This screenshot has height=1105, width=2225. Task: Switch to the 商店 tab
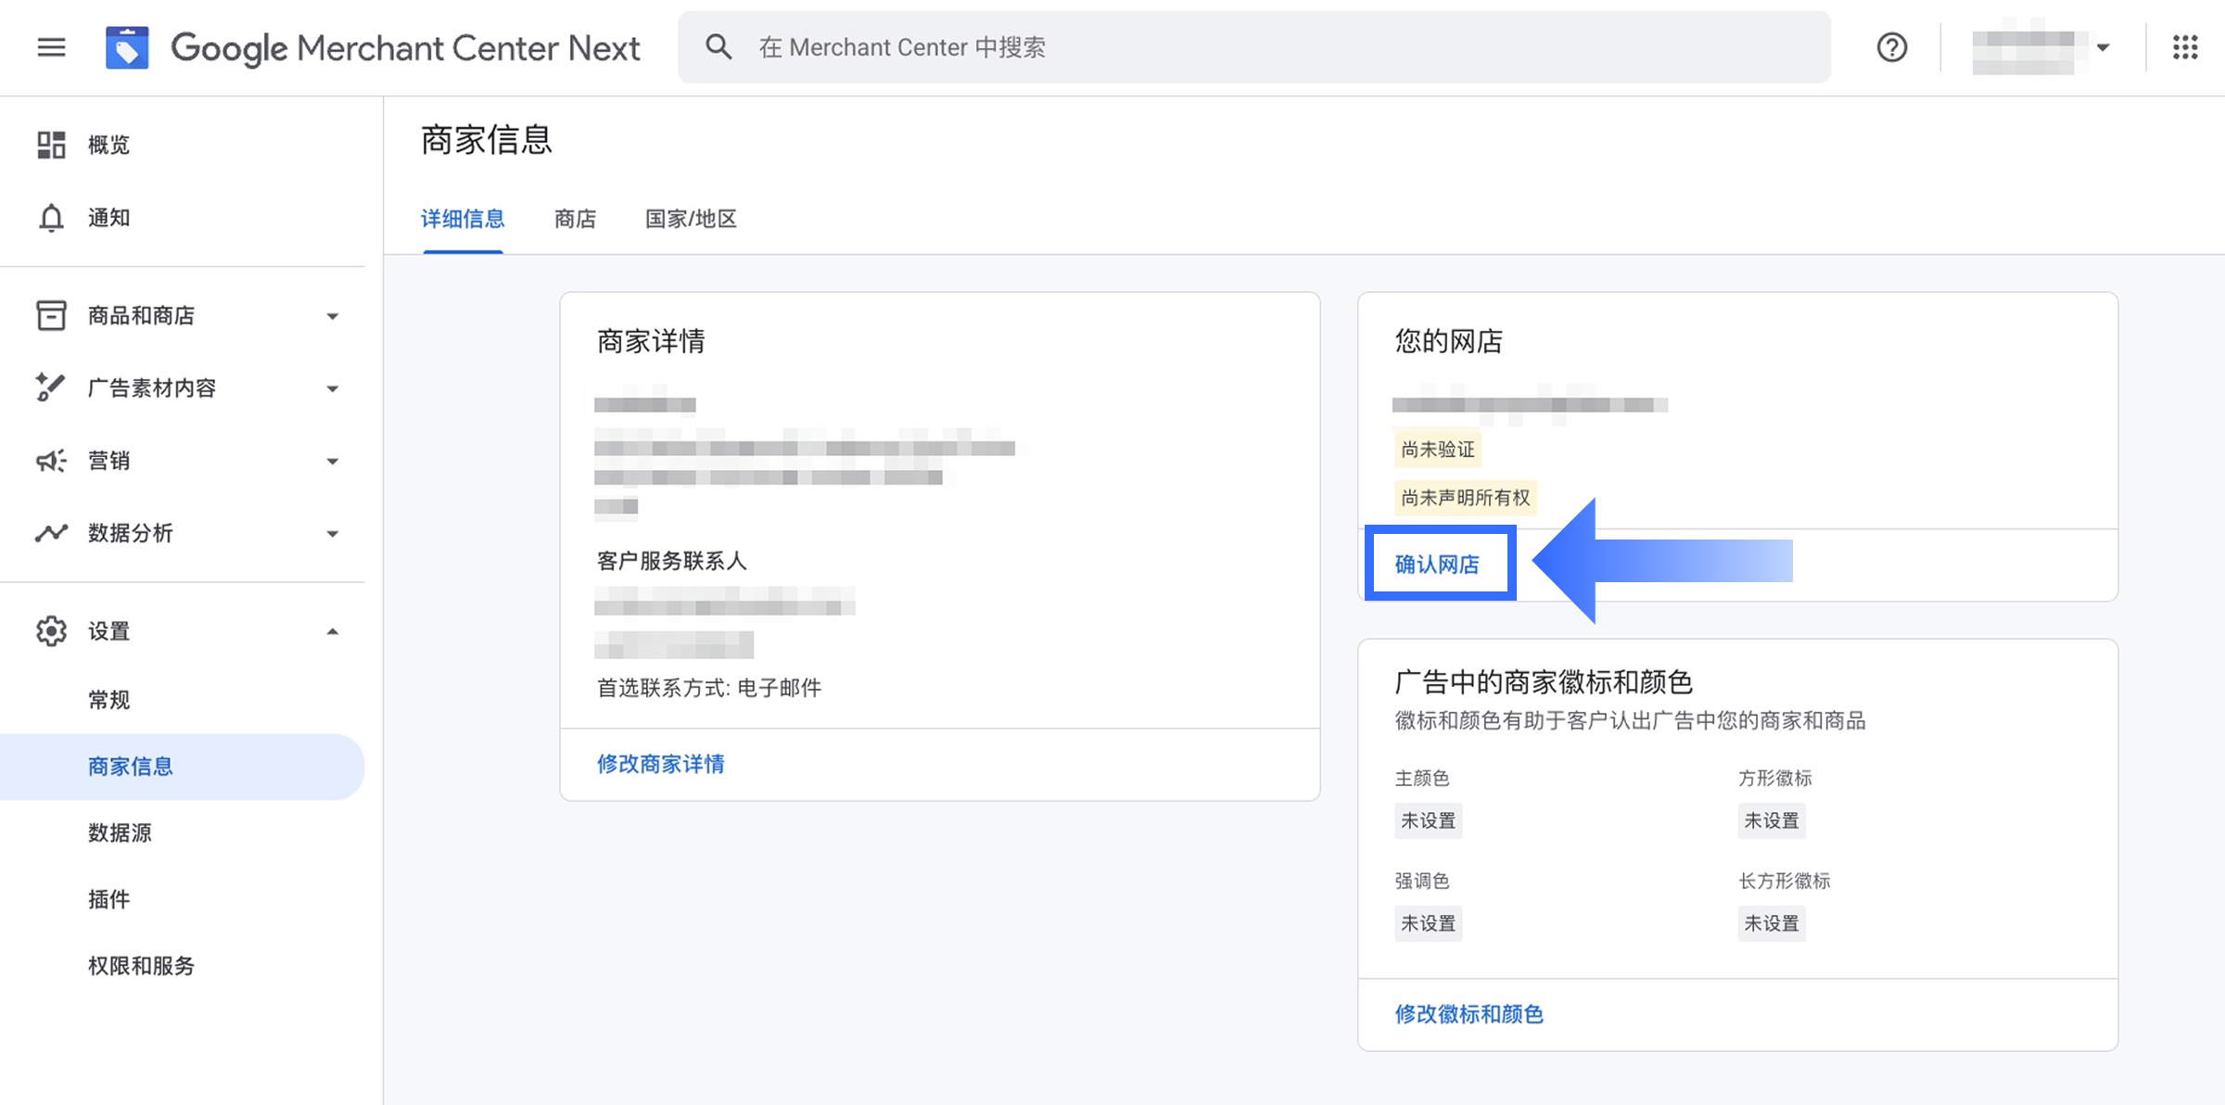(x=575, y=219)
